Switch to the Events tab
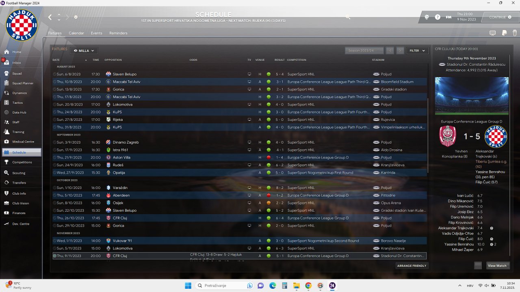The image size is (520, 292). (97, 33)
